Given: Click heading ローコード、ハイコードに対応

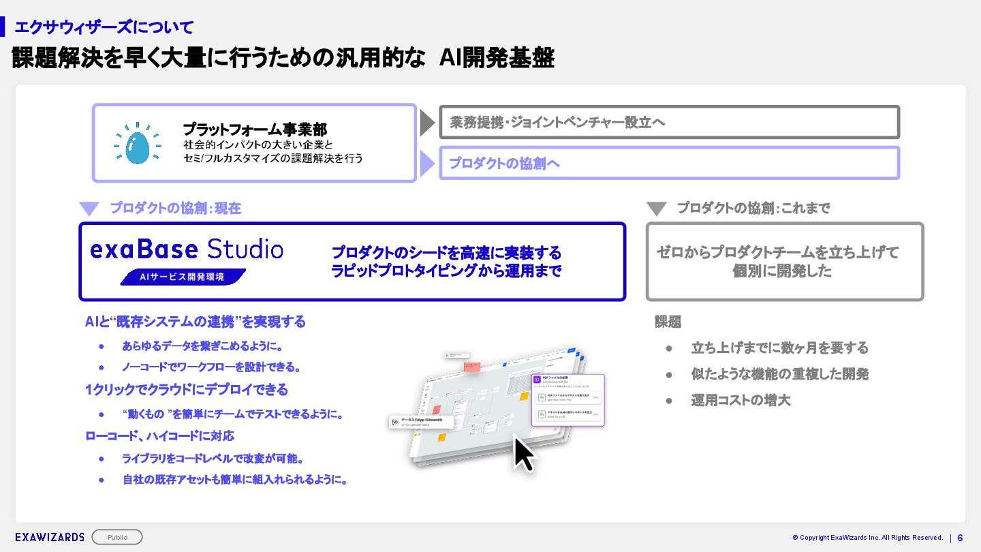Looking at the screenshot, I should tap(159, 435).
